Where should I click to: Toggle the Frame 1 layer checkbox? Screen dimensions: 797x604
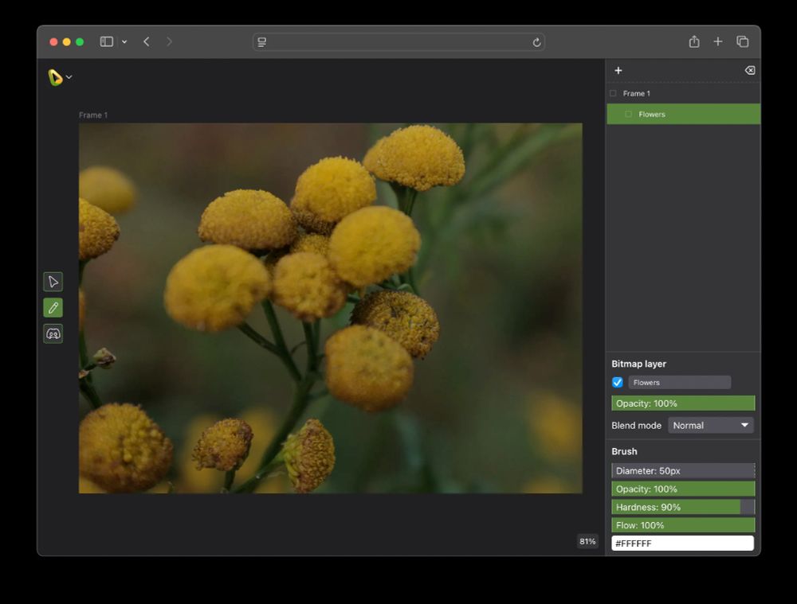[613, 93]
